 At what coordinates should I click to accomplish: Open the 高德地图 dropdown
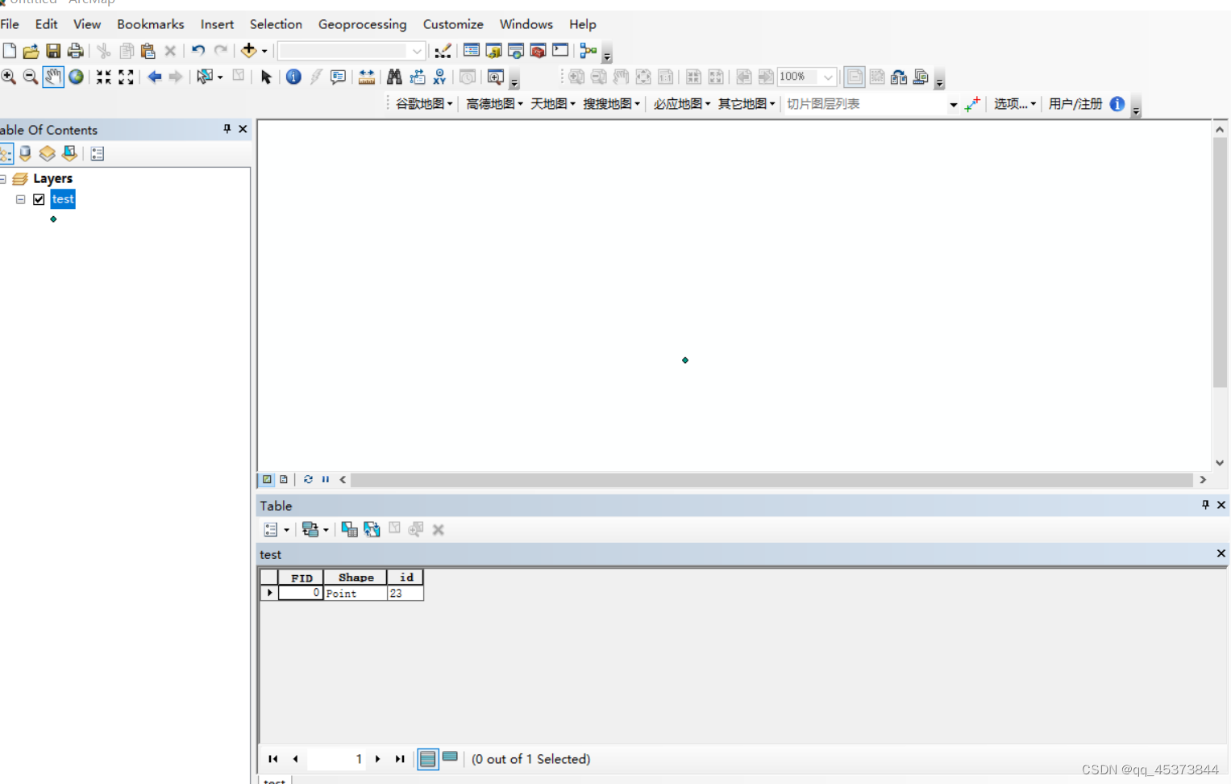click(494, 104)
